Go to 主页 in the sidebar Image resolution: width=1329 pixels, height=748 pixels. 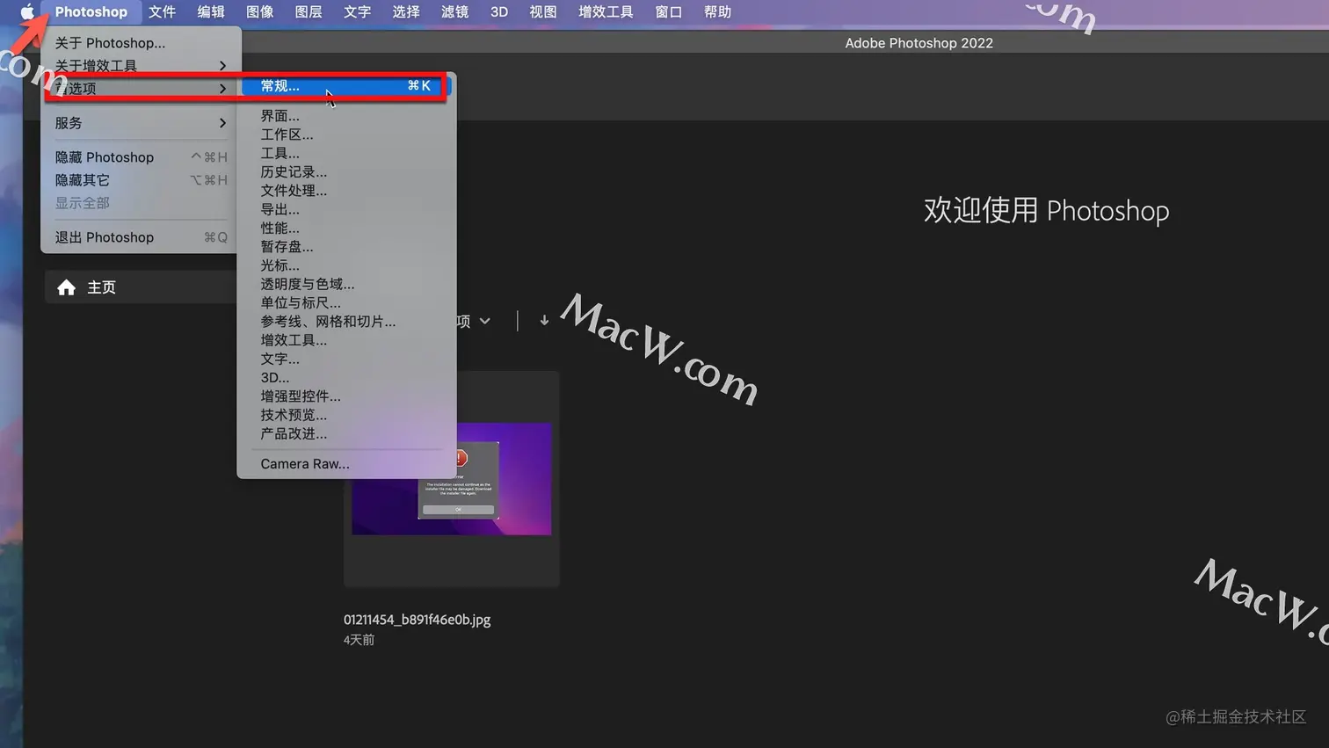tap(141, 287)
